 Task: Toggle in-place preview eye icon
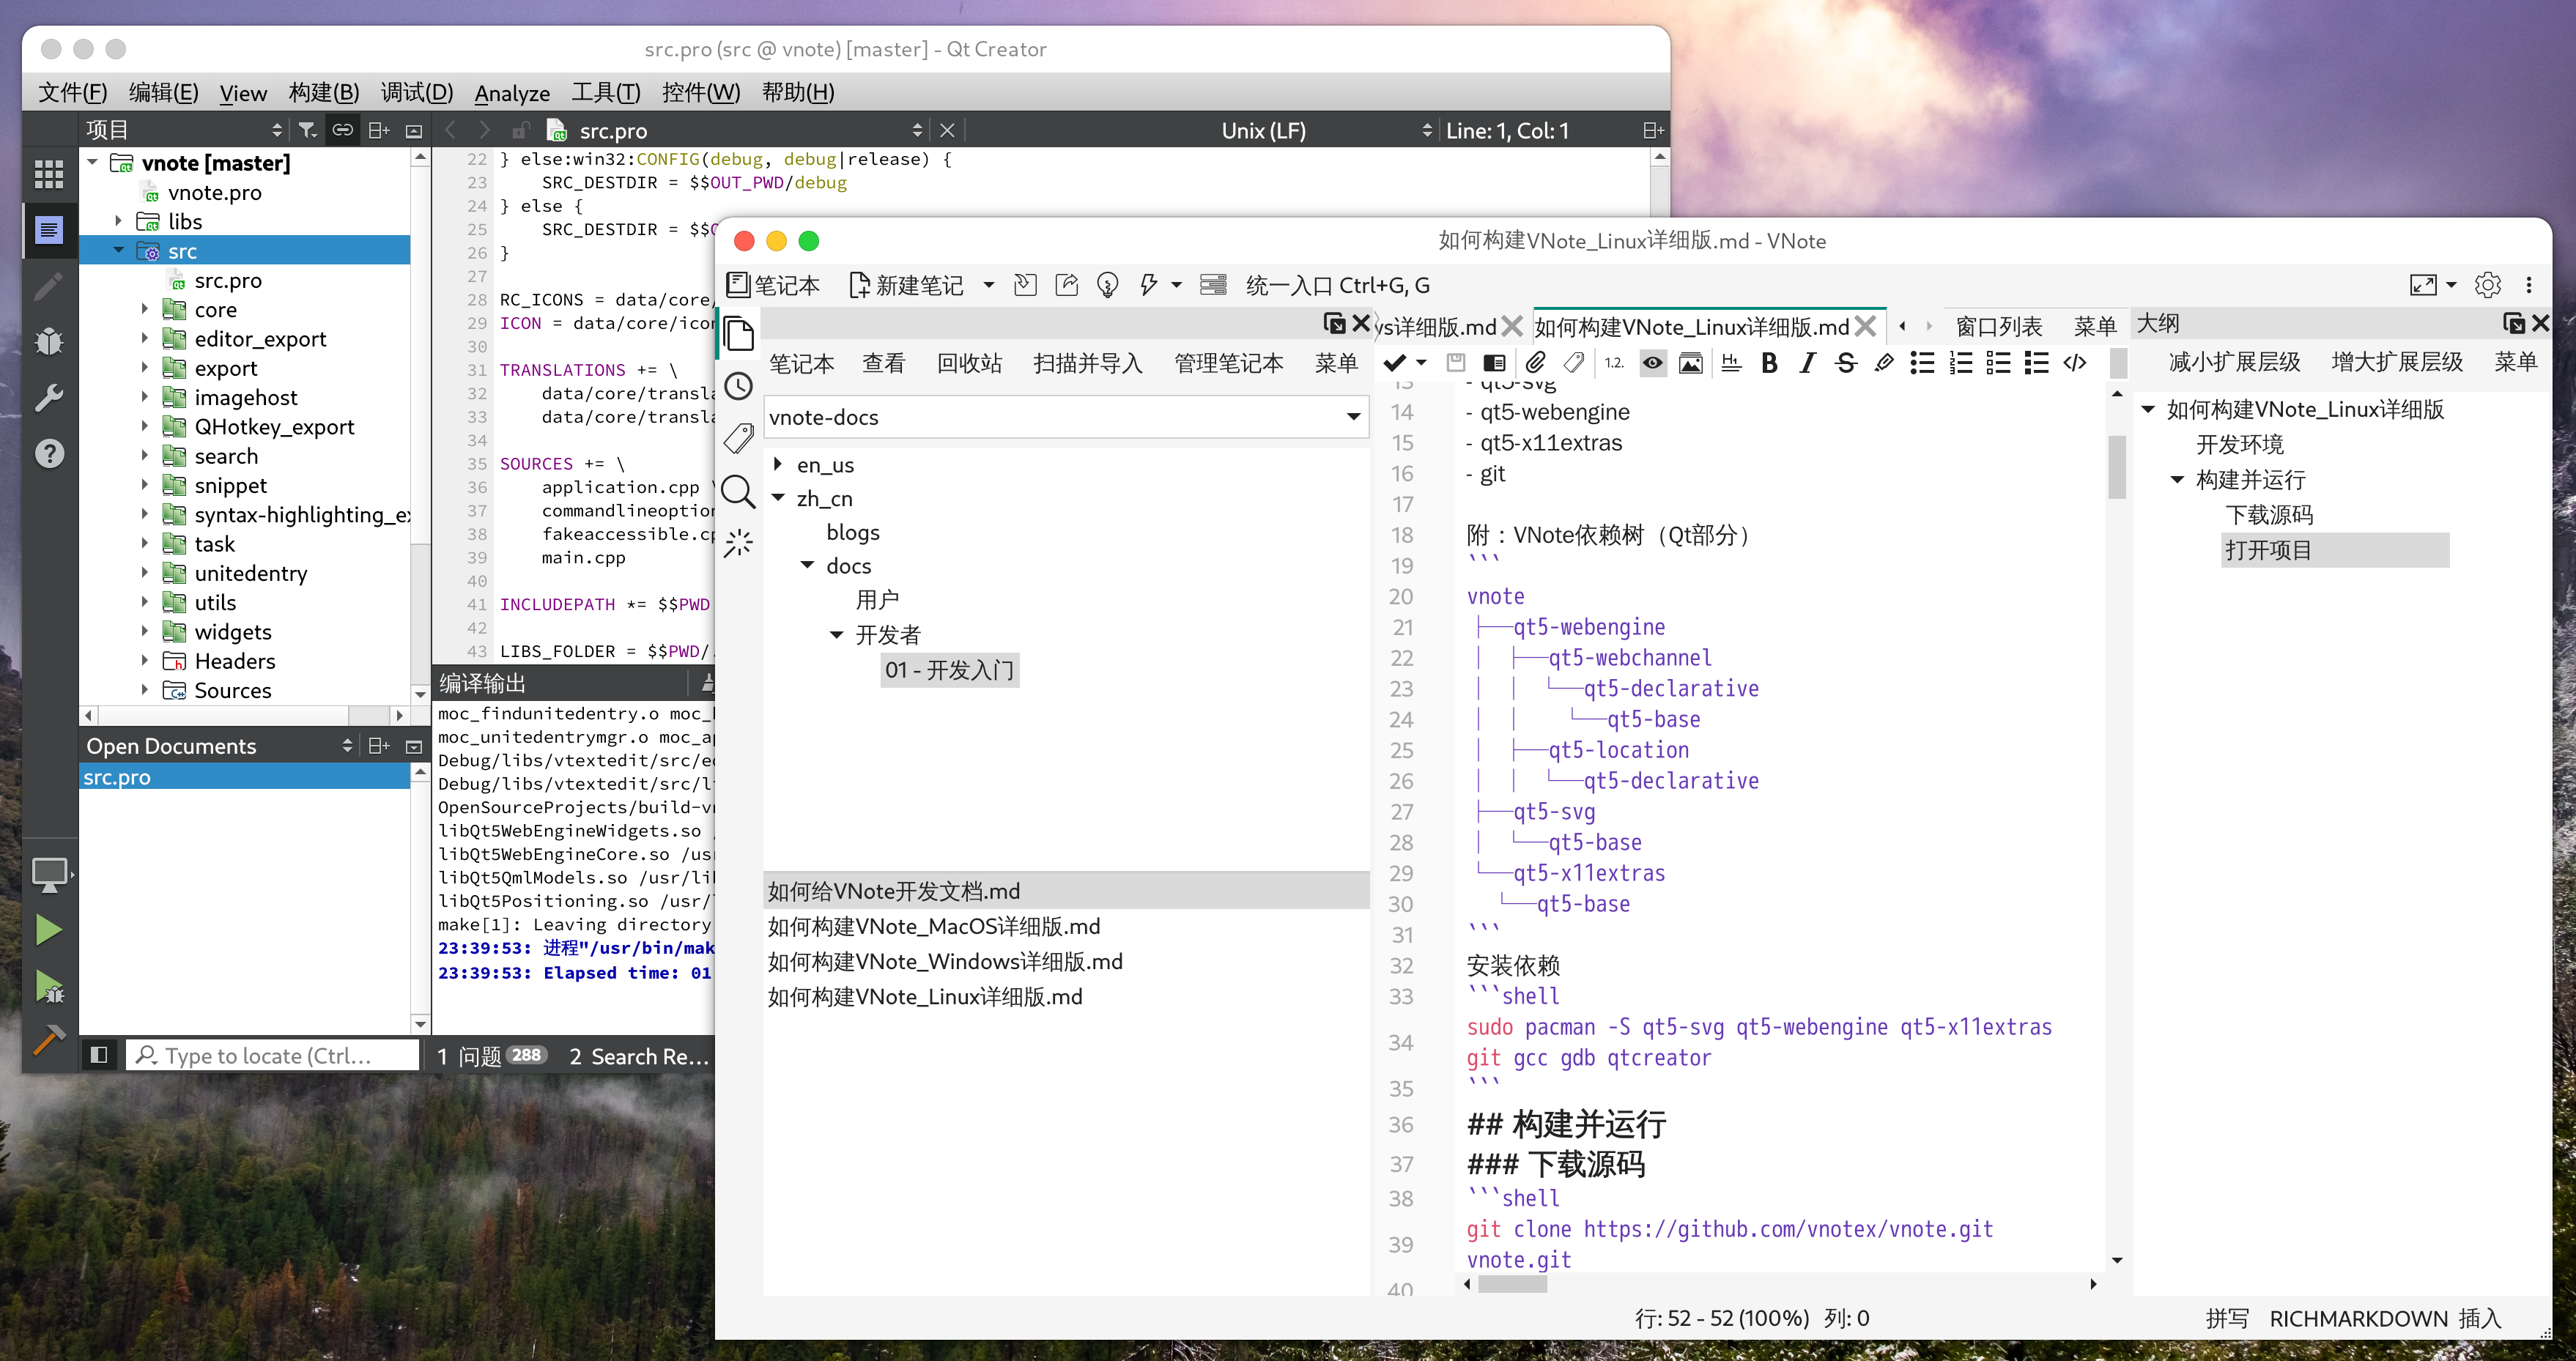click(x=1653, y=363)
